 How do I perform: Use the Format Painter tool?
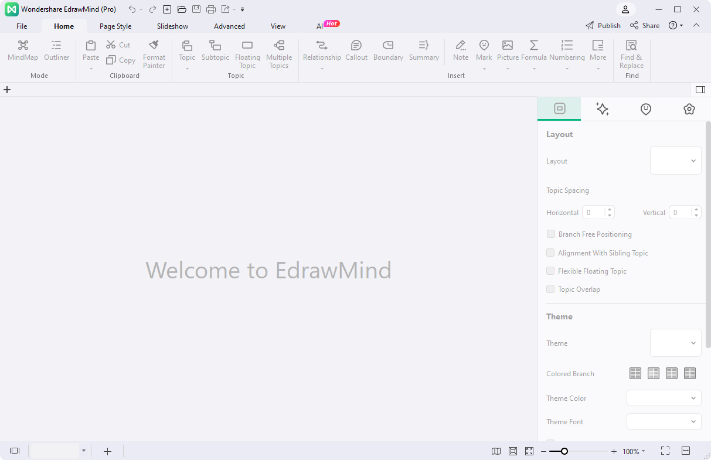[x=154, y=53]
